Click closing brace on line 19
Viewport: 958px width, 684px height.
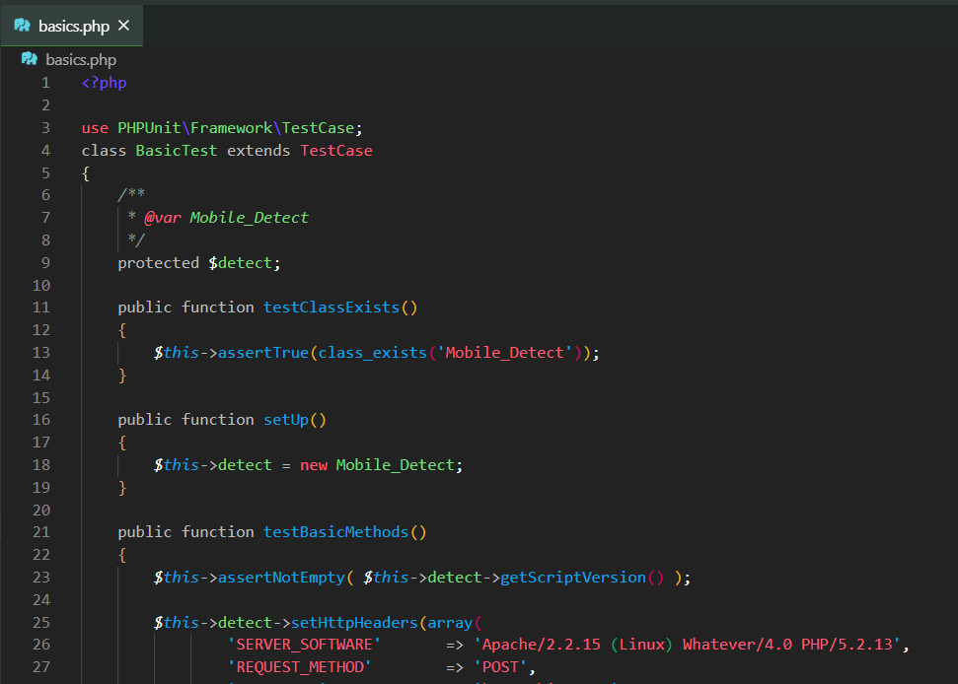tap(122, 488)
